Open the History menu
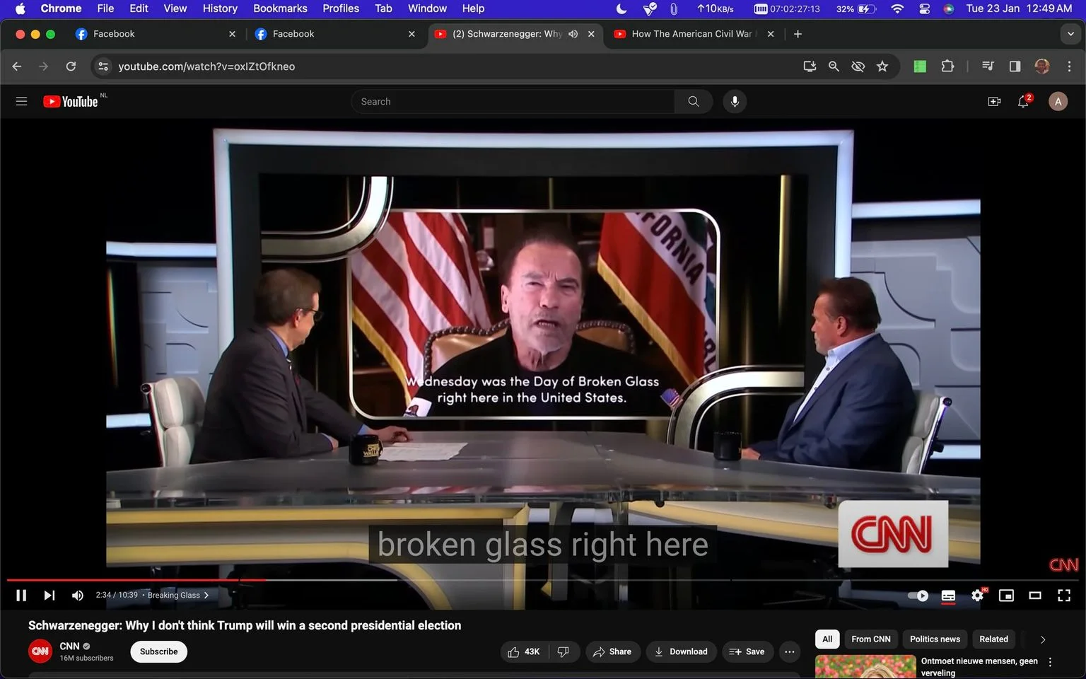 click(x=220, y=8)
